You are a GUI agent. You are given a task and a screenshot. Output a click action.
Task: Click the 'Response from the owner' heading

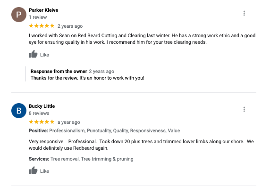click(59, 71)
